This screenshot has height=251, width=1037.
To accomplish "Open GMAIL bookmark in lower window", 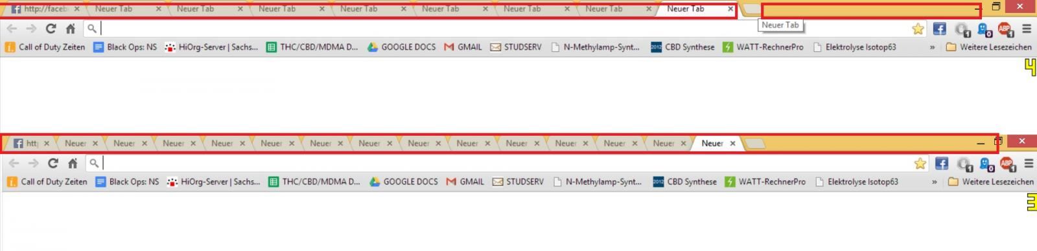I will (465, 182).
